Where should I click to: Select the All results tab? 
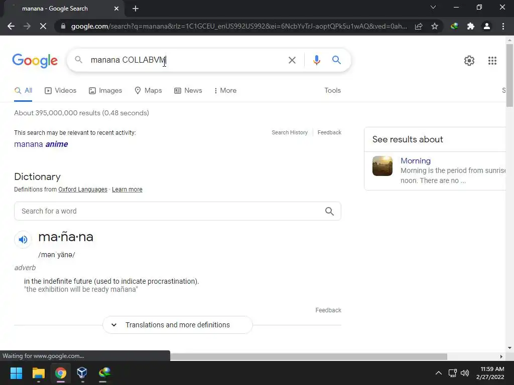(23, 91)
